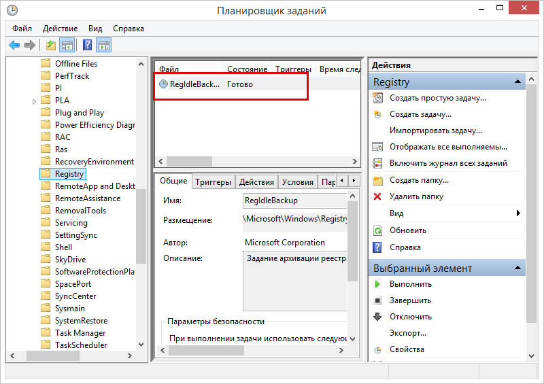Screen dimensions: 544x384
Task: Click the show all running tasks icon
Action: click(x=377, y=147)
